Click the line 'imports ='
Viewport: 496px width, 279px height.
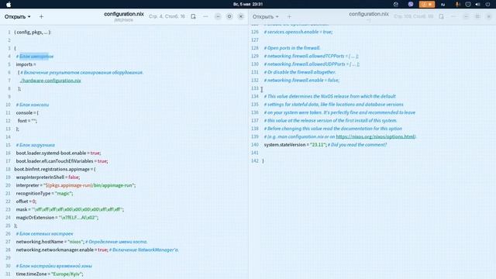click(x=26, y=64)
